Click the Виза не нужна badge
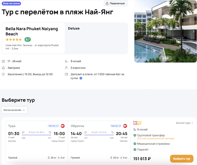This screenshot has height=165, width=197. (x=11, y=3)
